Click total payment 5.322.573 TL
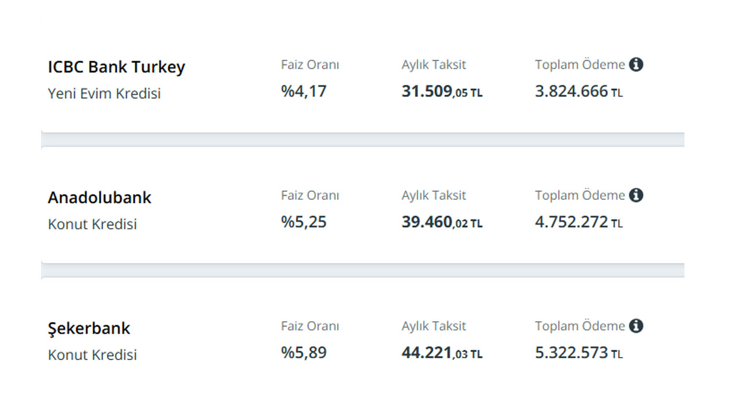The width and height of the screenshot is (740, 416). tap(579, 352)
